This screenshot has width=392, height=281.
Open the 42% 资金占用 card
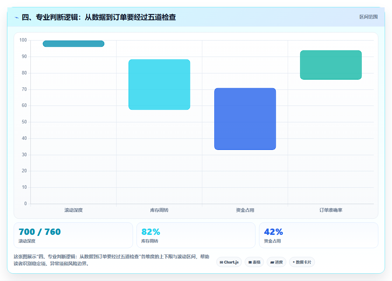pyautogui.click(x=318, y=235)
